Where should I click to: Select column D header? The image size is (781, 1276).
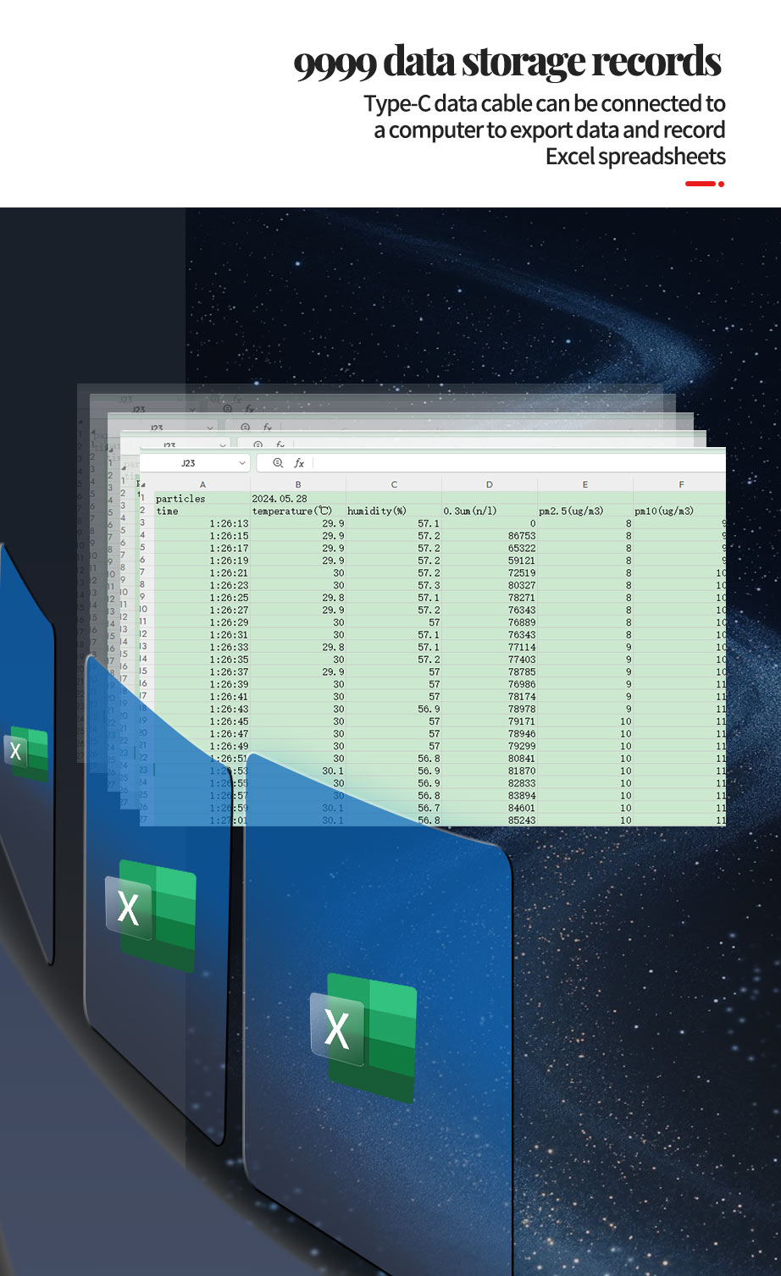point(490,484)
